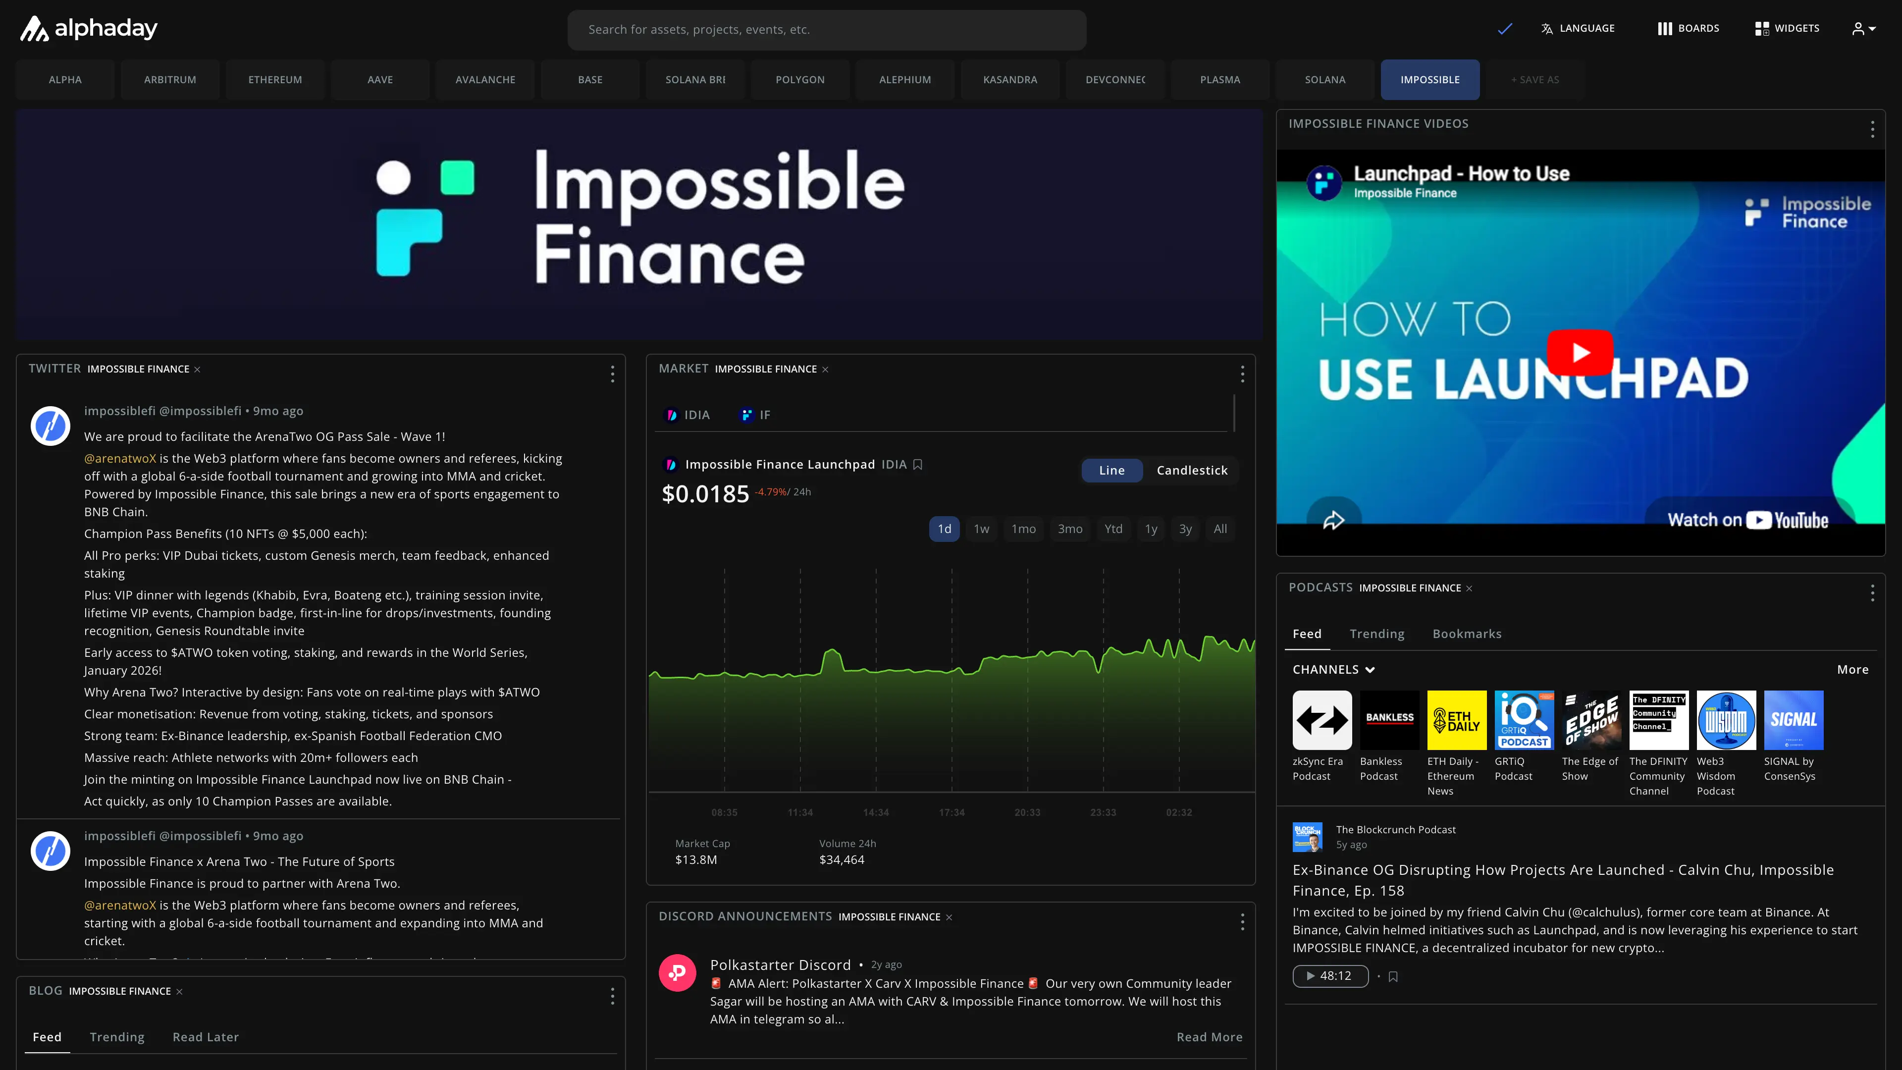Collapse the Channels dropdown
This screenshot has width=1902, height=1070.
pos(1333,670)
